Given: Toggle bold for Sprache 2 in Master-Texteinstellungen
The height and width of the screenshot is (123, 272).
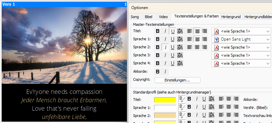Looking at the screenshot, I should [158, 47].
